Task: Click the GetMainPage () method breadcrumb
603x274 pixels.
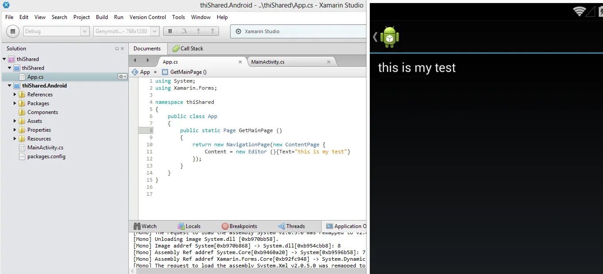Action: tap(184, 72)
